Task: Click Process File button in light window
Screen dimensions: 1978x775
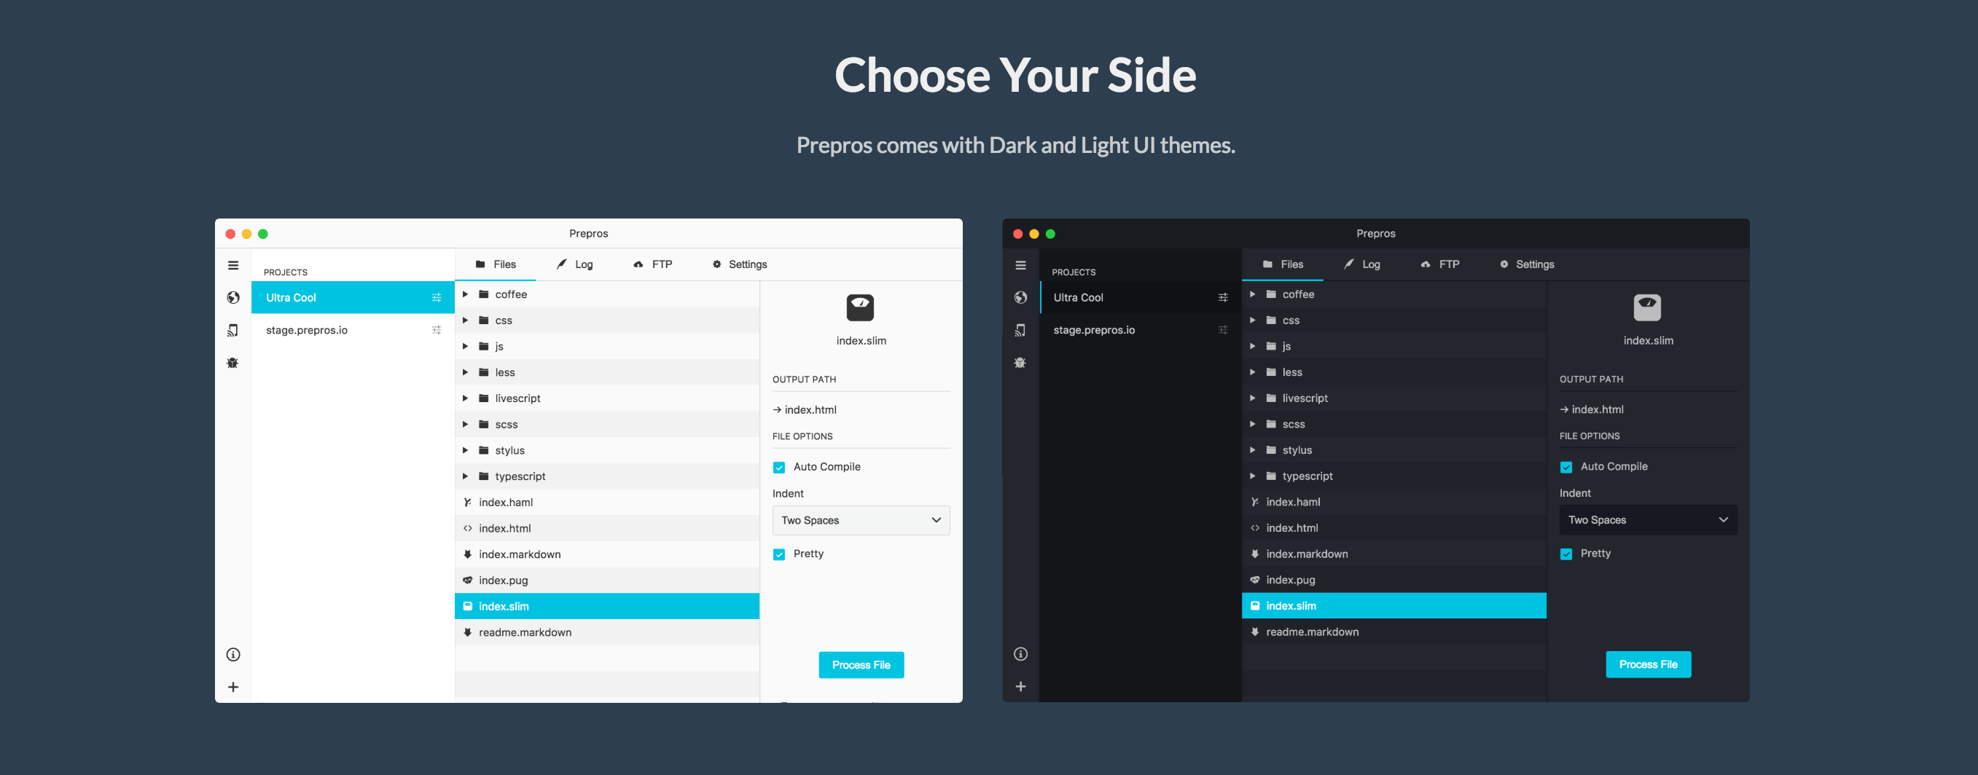Action: coord(861,665)
